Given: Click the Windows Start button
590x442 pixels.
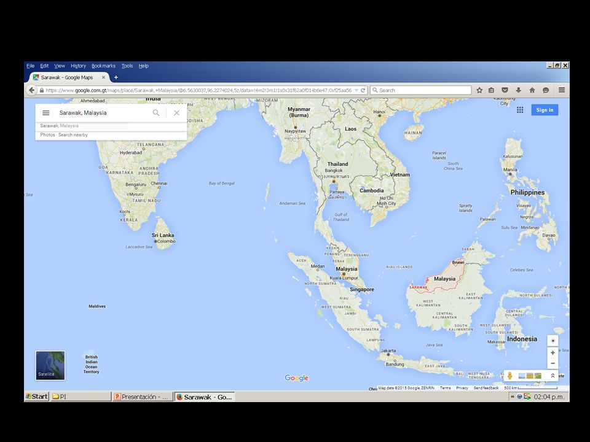Looking at the screenshot, I should pyautogui.click(x=37, y=397).
